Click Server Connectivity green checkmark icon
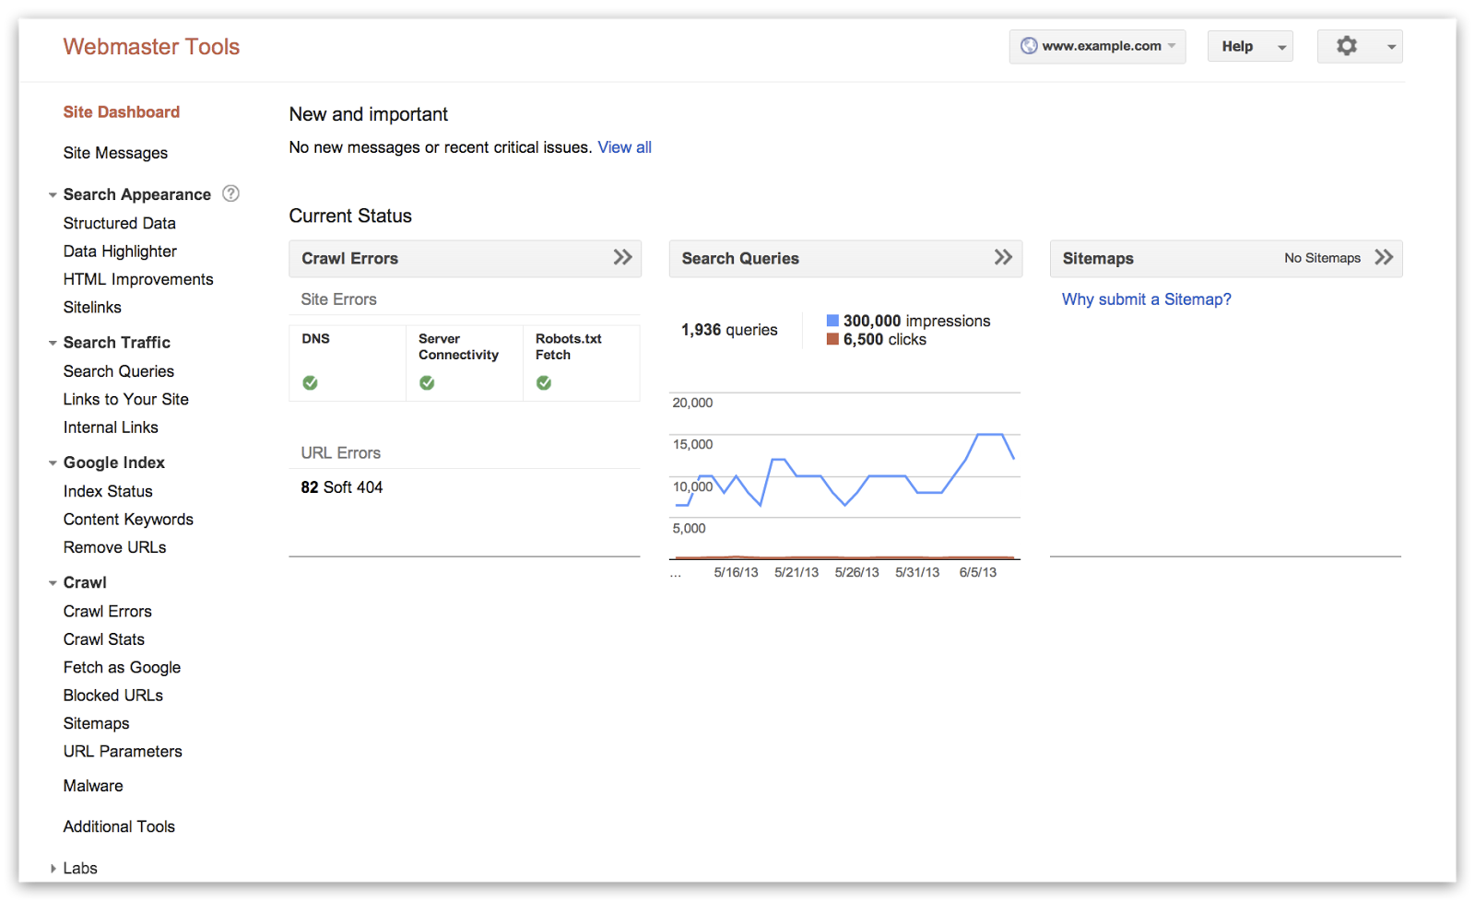Screen dimensions: 1475x901 (x=427, y=383)
